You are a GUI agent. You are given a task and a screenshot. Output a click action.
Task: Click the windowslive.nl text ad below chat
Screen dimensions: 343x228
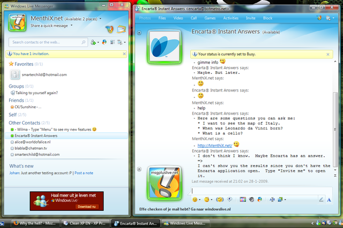pyautogui.click(x=185, y=209)
